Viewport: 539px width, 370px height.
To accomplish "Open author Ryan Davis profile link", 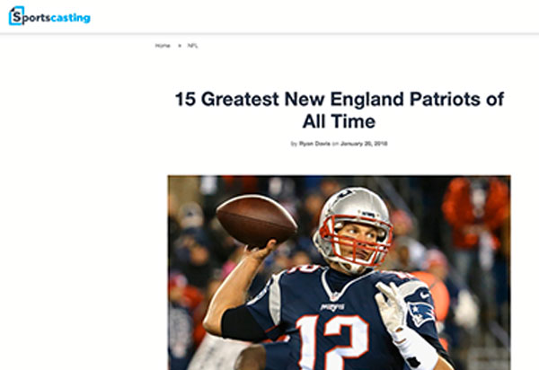I will [x=314, y=144].
